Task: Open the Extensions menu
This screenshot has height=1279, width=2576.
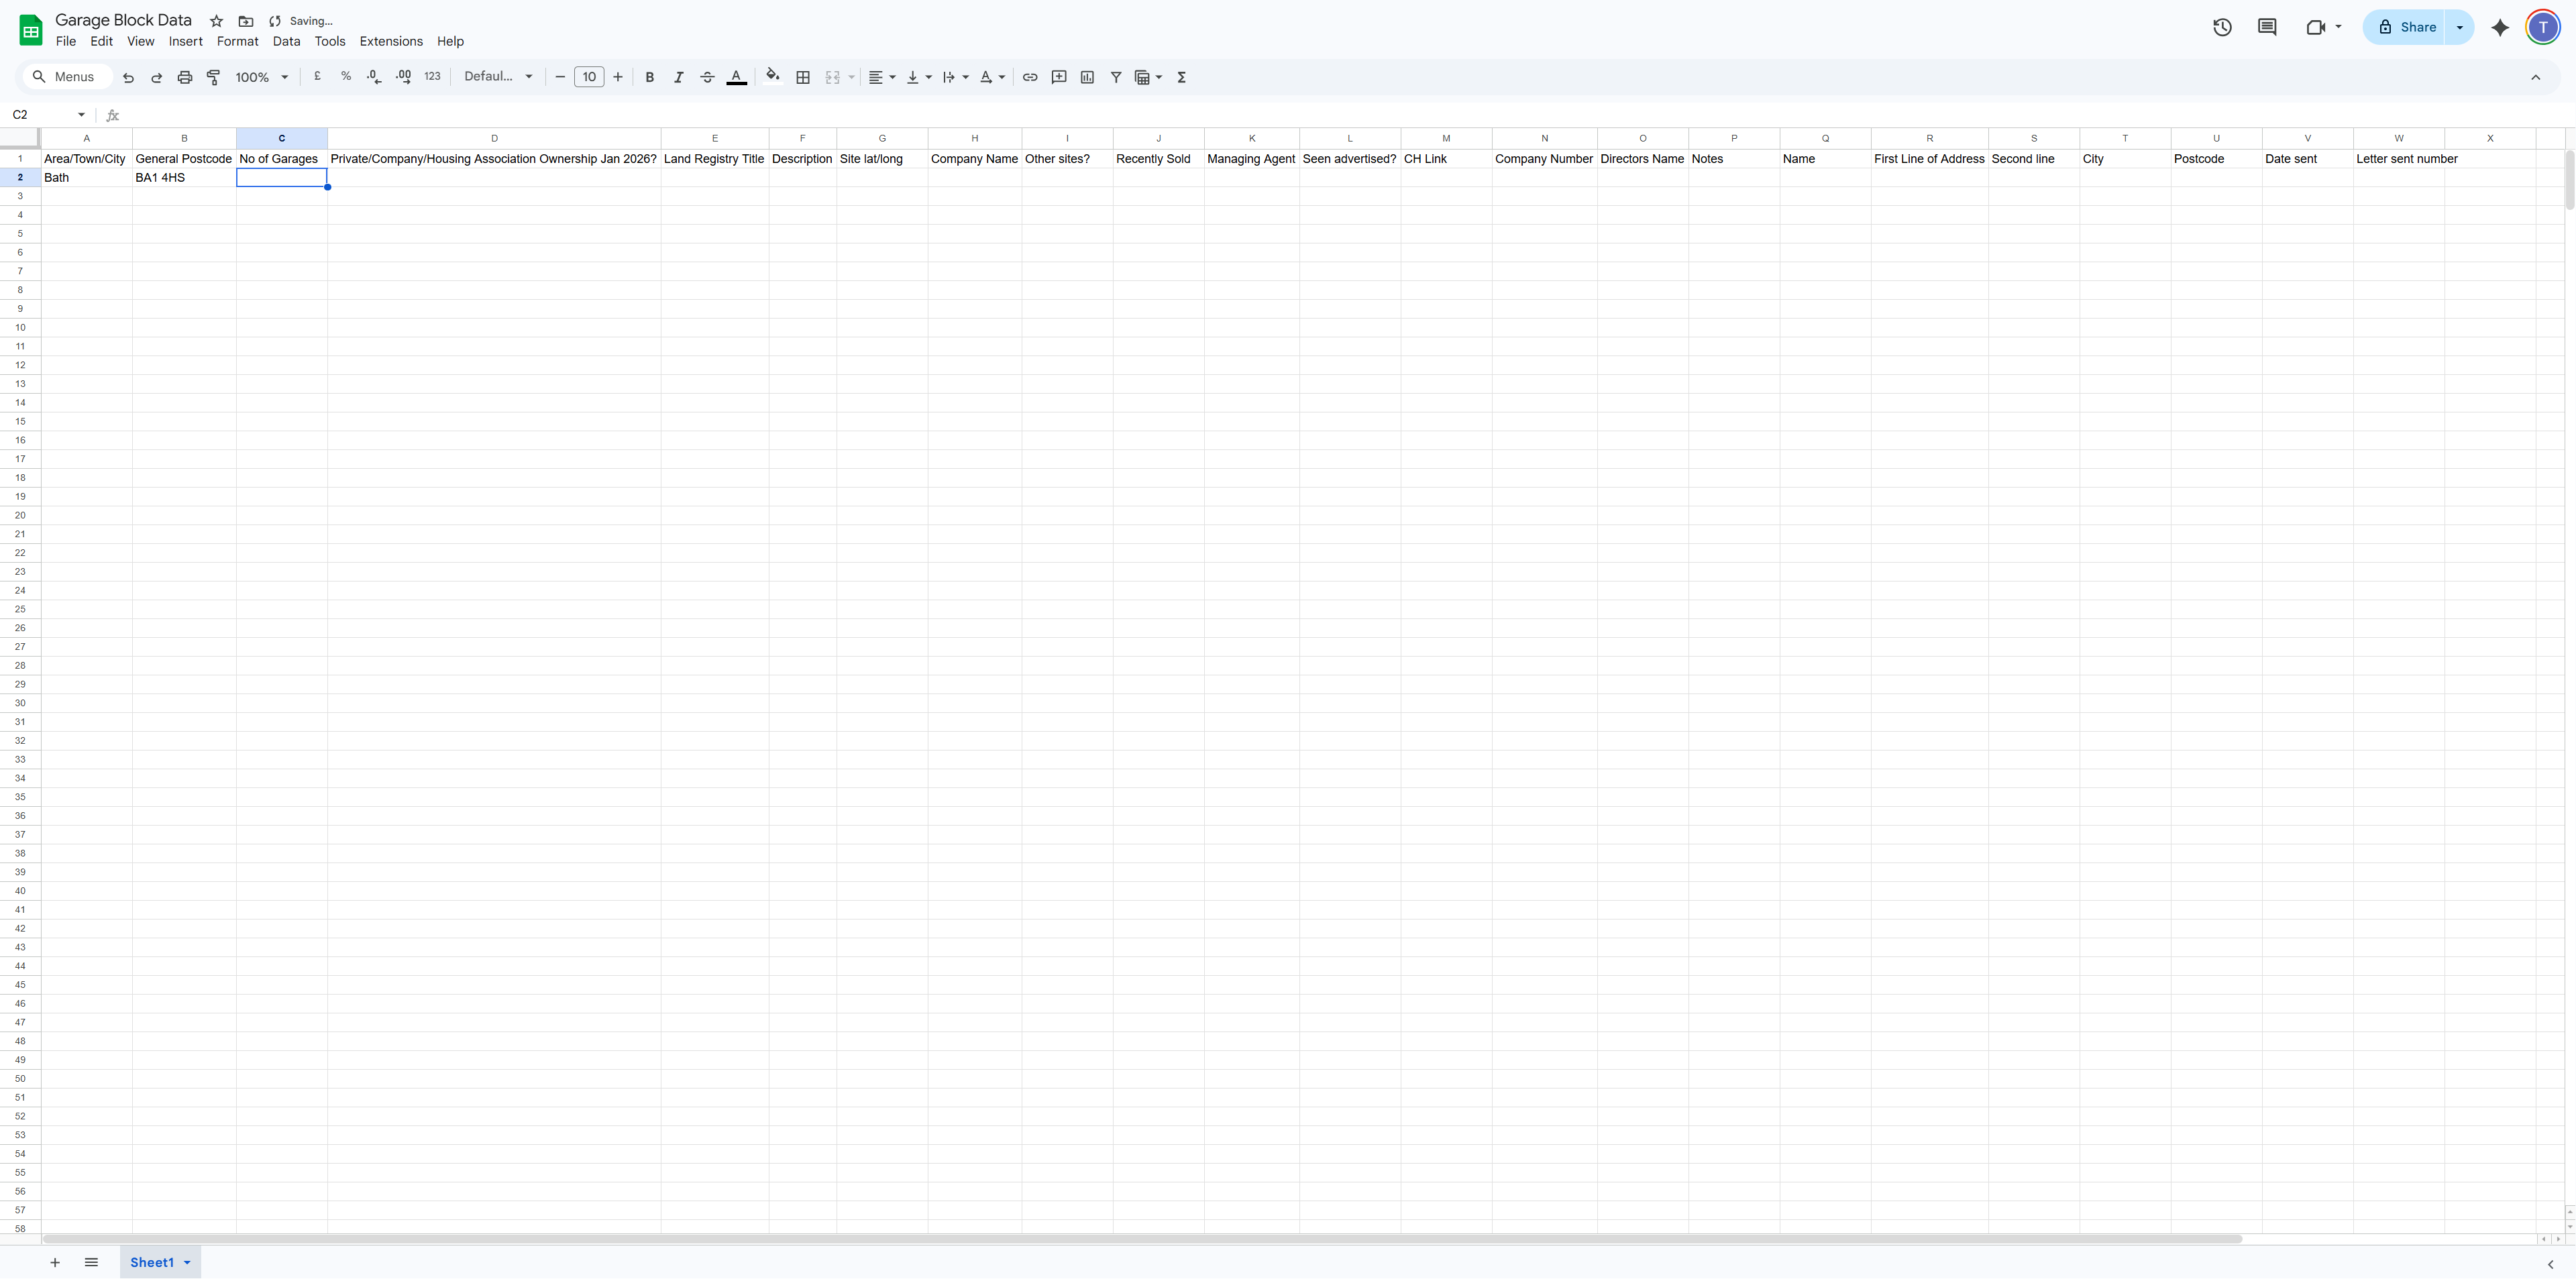Action: 391,41
